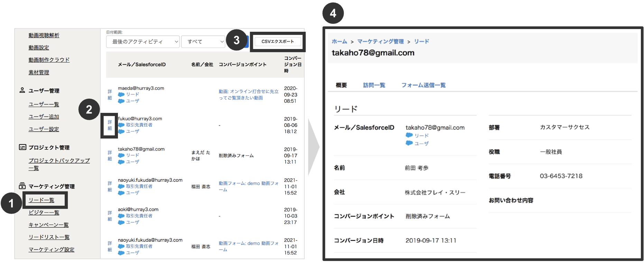Open 動画視聴解析 in sidebar
This screenshot has width=644, height=263.
coord(44,35)
